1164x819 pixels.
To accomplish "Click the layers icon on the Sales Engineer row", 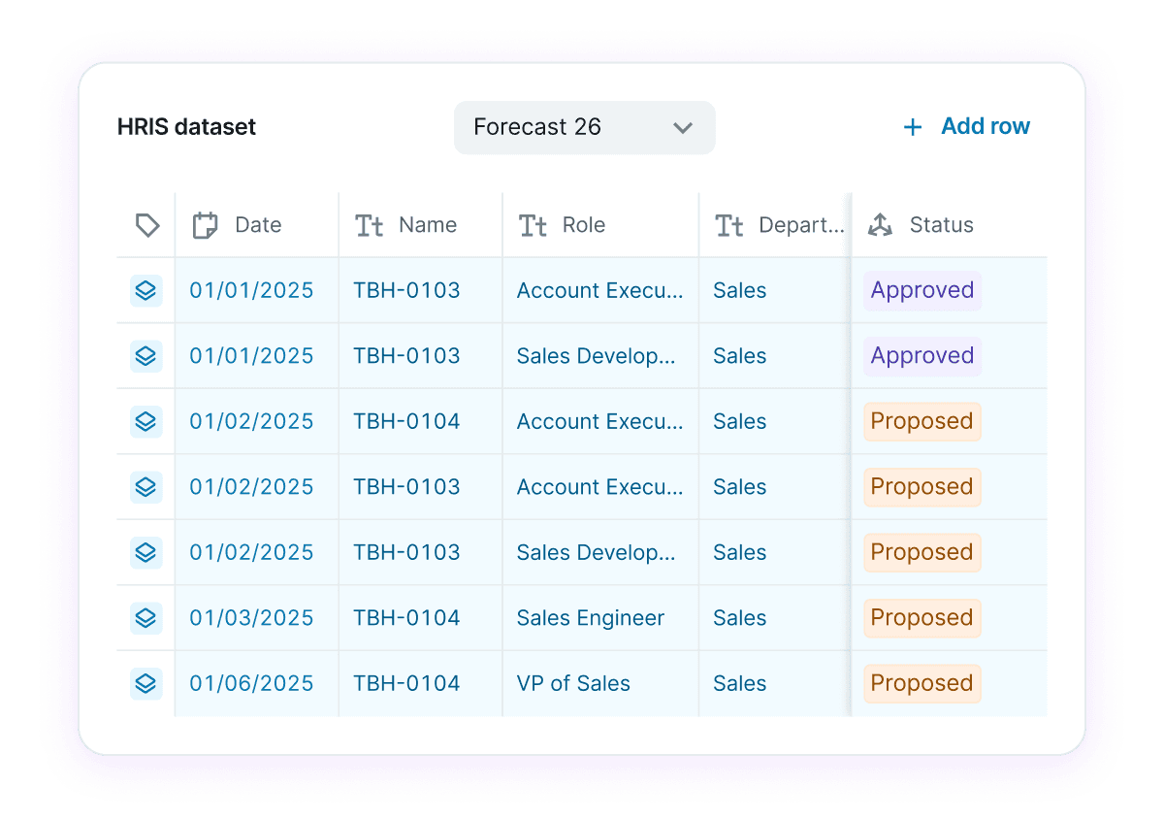I will 145,618.
